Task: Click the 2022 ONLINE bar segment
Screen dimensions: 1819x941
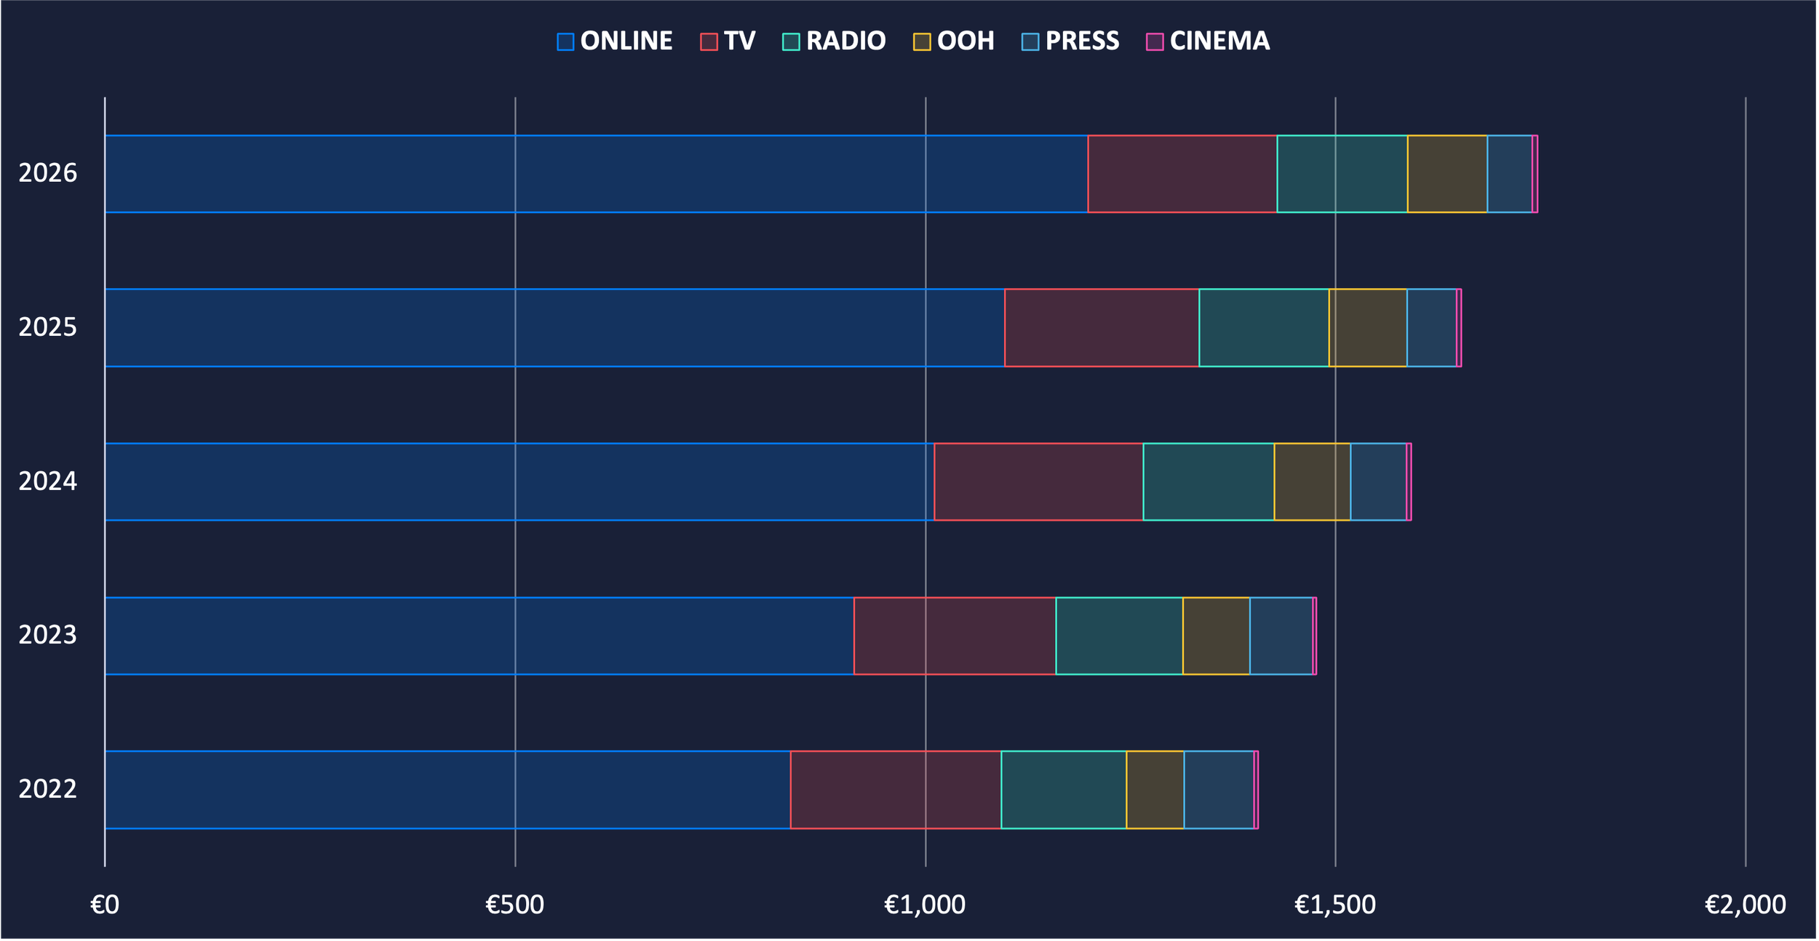Action: (447, 790)
